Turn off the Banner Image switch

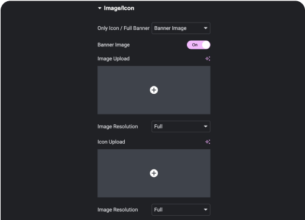point(198,45)
